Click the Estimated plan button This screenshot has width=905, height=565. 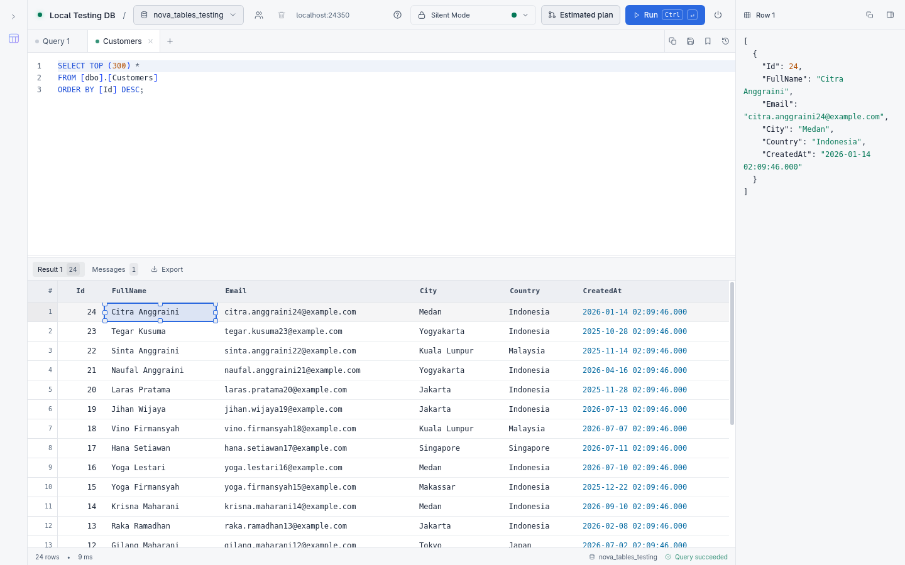click(581, 15)
